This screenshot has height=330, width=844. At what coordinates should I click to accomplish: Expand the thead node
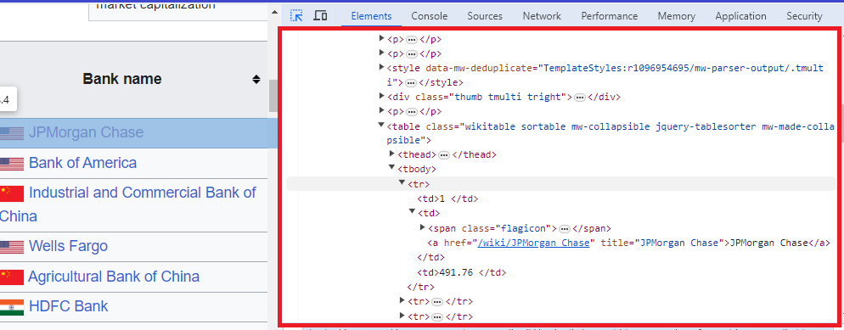[392, 154]
